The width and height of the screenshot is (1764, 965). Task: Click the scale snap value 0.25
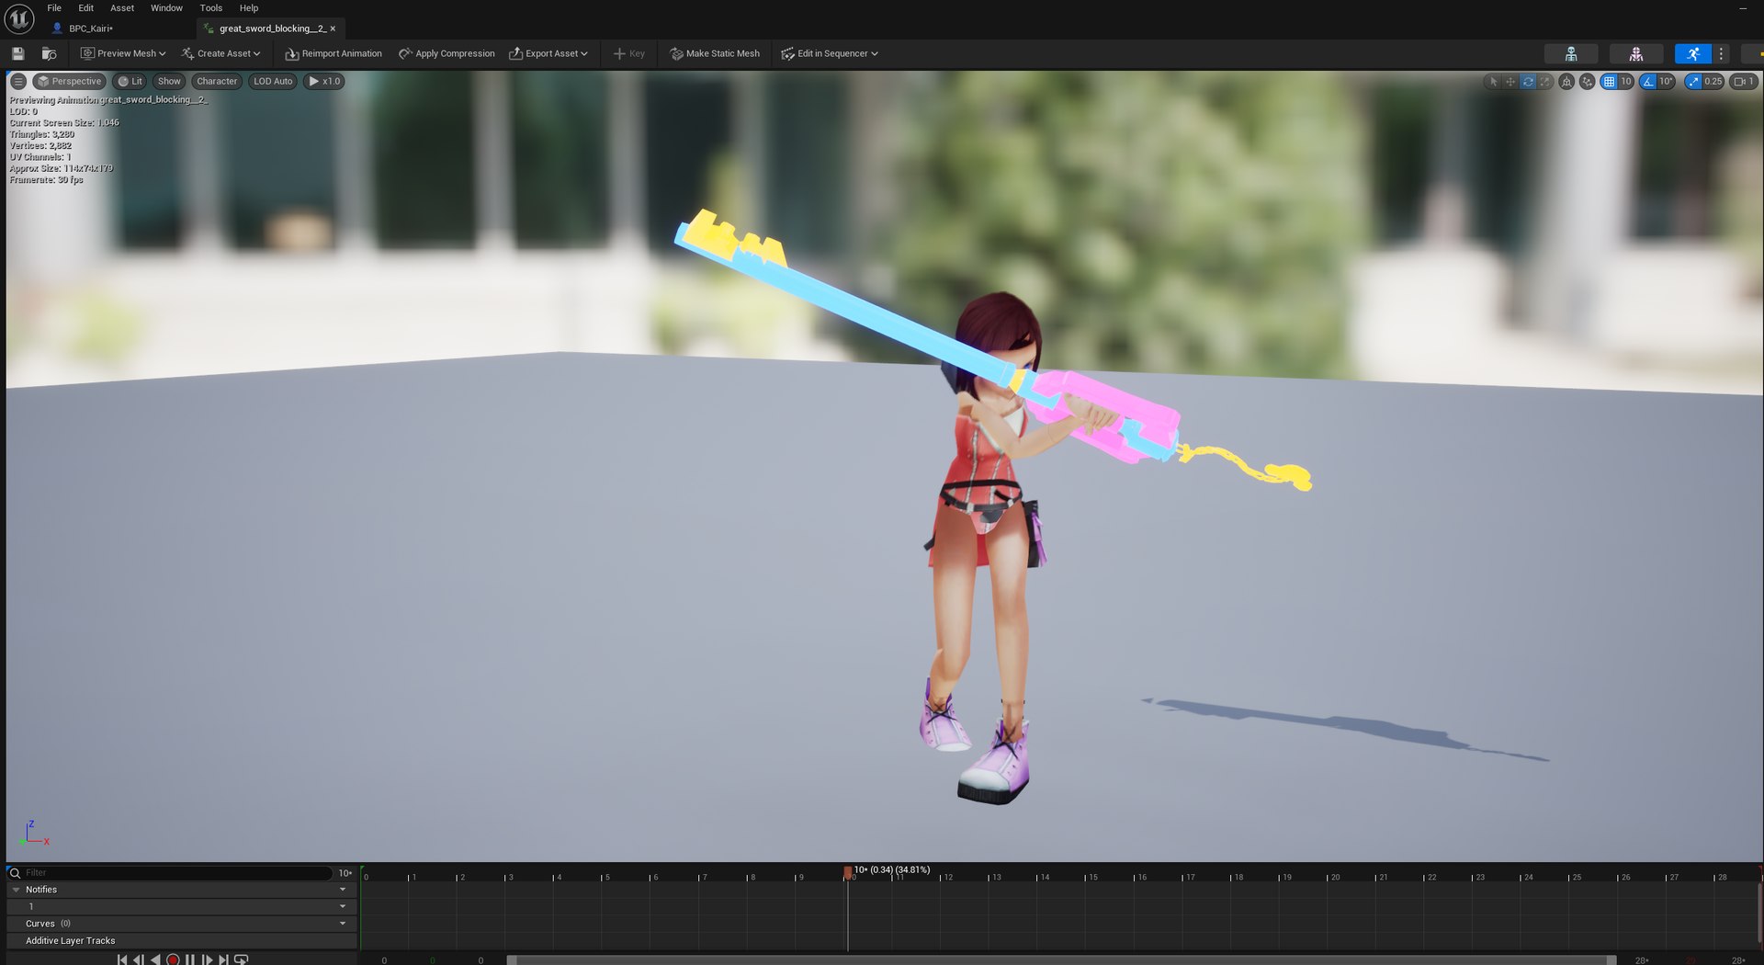click(1713, 82)
